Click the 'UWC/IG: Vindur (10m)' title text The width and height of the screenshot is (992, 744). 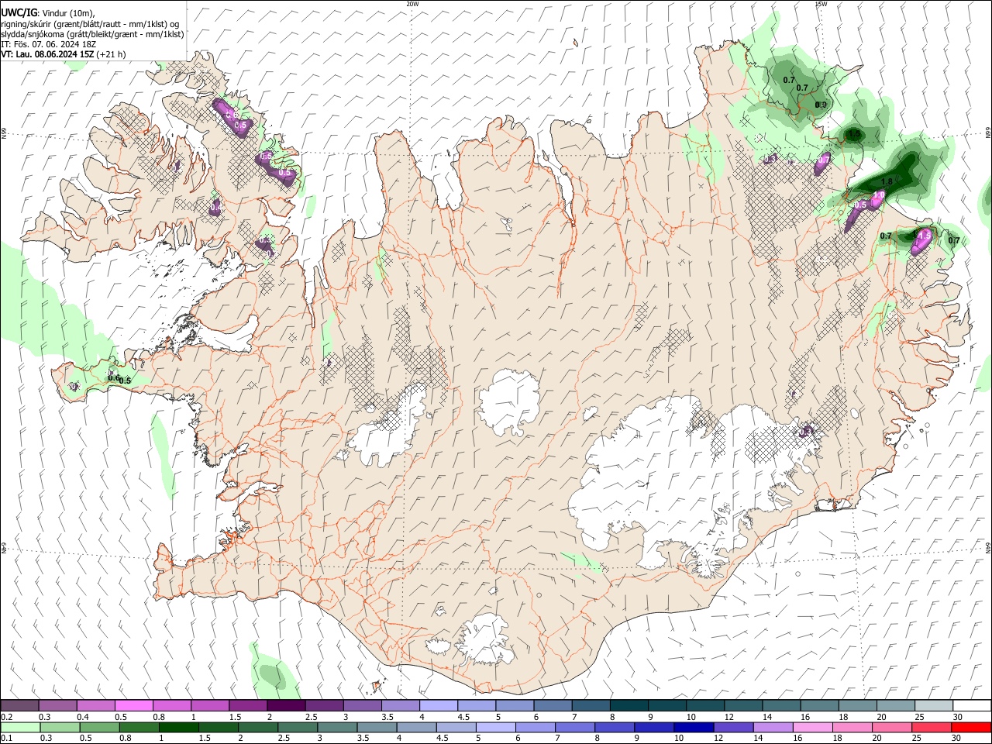pyautogui.click(x=48, y=13)
